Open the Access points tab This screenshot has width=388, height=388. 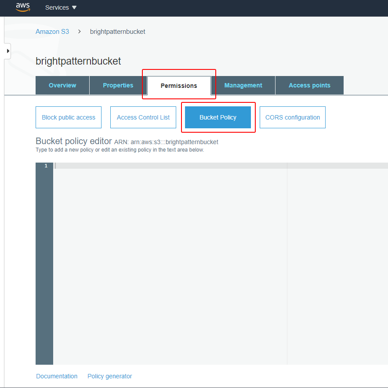tap(309, 85)
